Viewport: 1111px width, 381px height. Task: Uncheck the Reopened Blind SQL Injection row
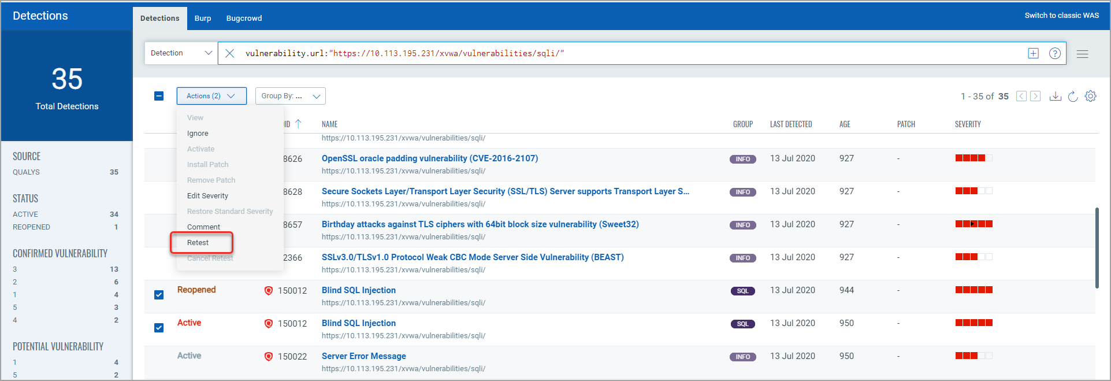point(159,295)
